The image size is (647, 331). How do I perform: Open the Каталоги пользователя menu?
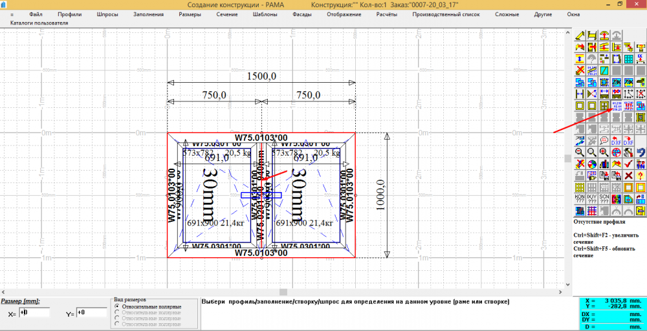click(39, 23)
